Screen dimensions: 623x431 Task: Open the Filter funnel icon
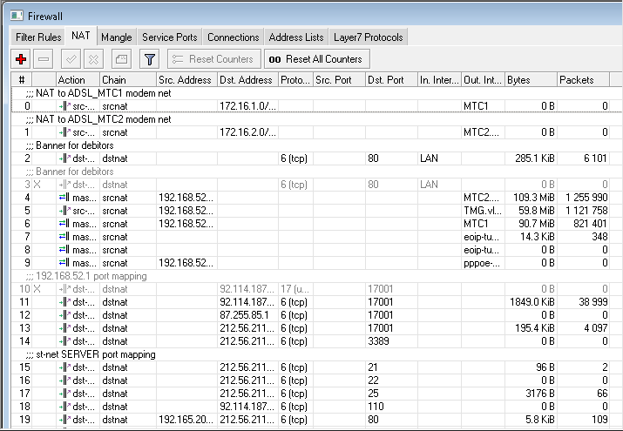(149, 58)
